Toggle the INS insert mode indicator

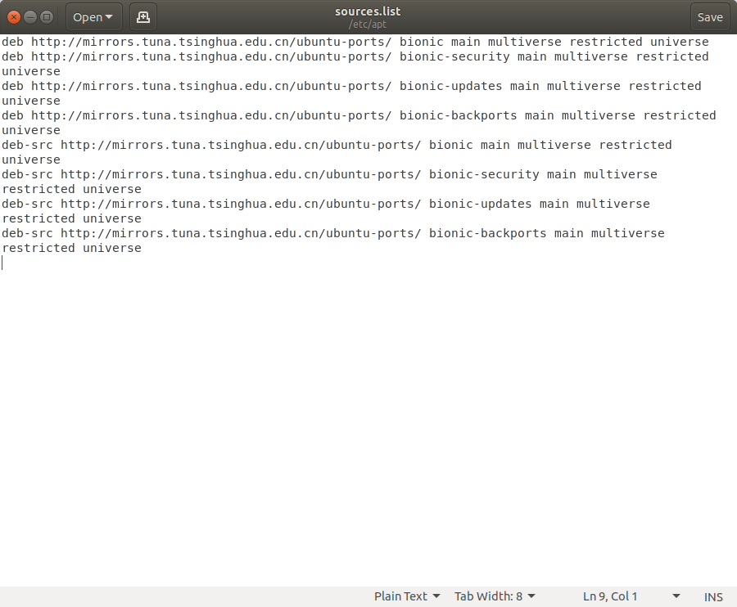[x=713, y=596]
